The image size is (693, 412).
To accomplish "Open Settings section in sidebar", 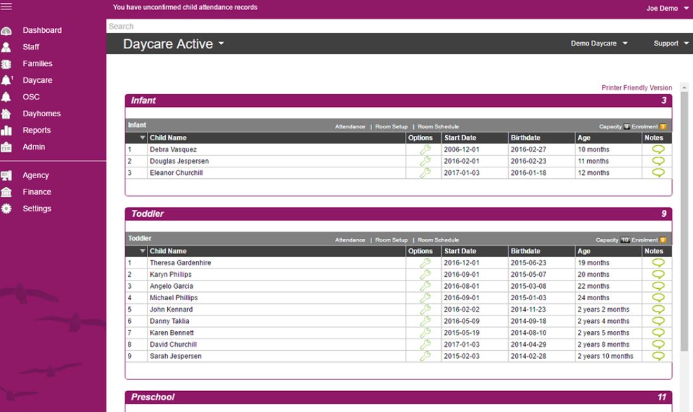I will point(37,209).
